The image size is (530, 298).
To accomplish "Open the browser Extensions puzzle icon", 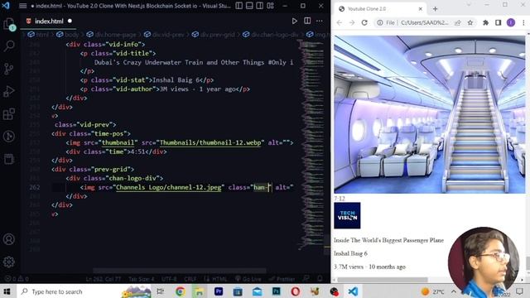I will (486, 22).
